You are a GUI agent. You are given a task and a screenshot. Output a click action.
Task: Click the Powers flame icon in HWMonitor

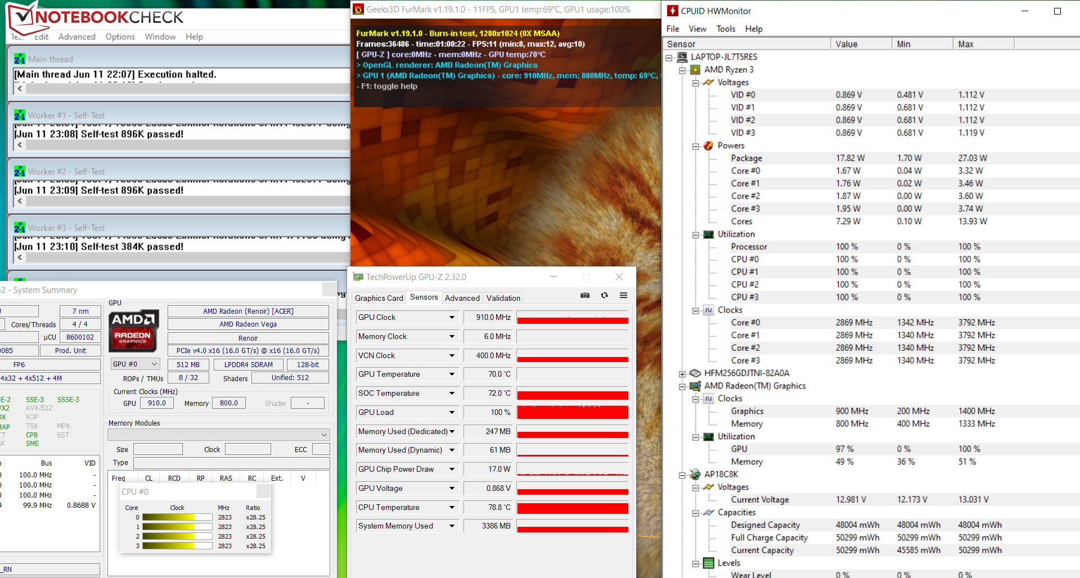coord(709,146)
